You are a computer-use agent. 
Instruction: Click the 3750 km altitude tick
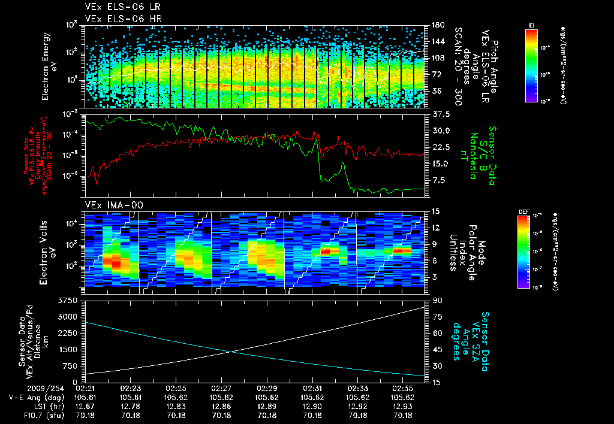coord(68,301)
